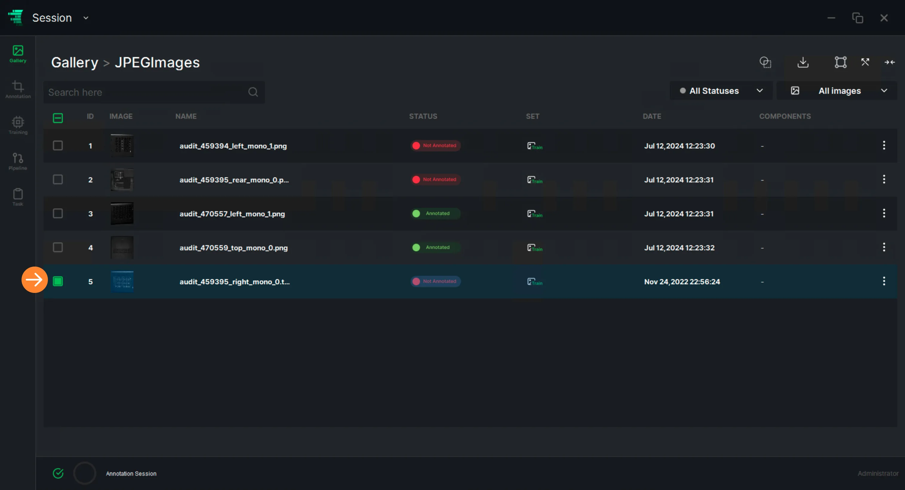Click the download icon in gallery toolbar
The width and height of the screenshot is (905, 490).
[803, 62]
